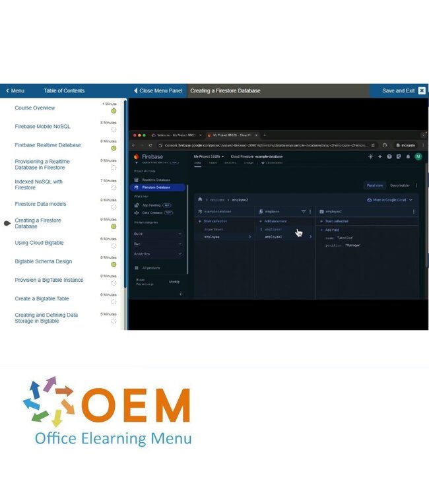Switch to Query builder view

[401, 185]
